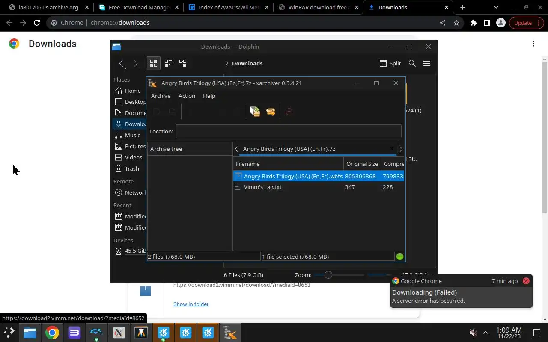Click the Chrome back arrow
Screen dimensions: 548x342
pyautogui.click(x=9, y=23)
